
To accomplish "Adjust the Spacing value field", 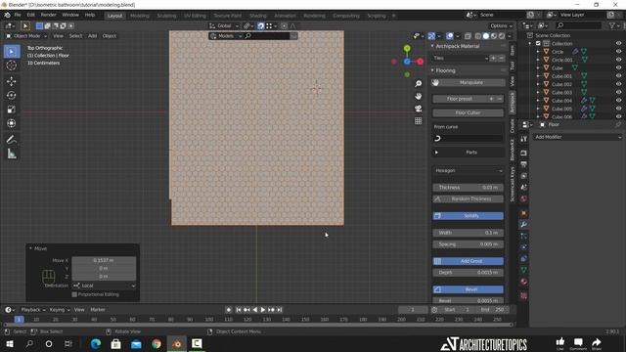I will [468, 244].
